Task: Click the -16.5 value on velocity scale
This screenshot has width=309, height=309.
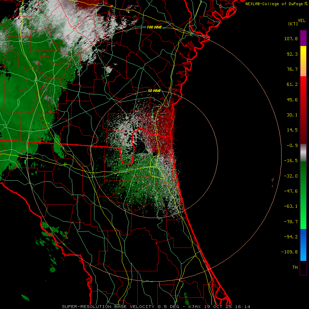Action: [291, 161]
